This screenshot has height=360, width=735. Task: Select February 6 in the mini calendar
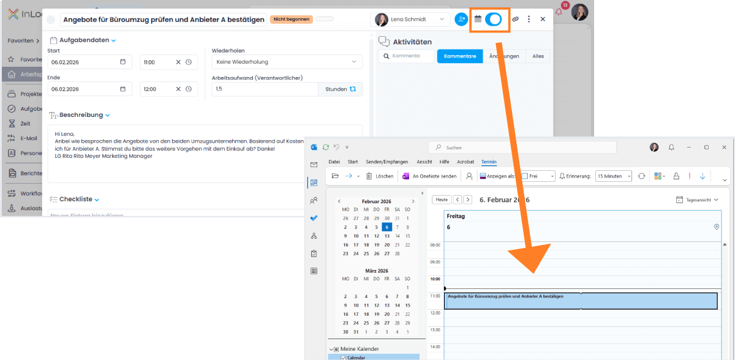[386, 227]
